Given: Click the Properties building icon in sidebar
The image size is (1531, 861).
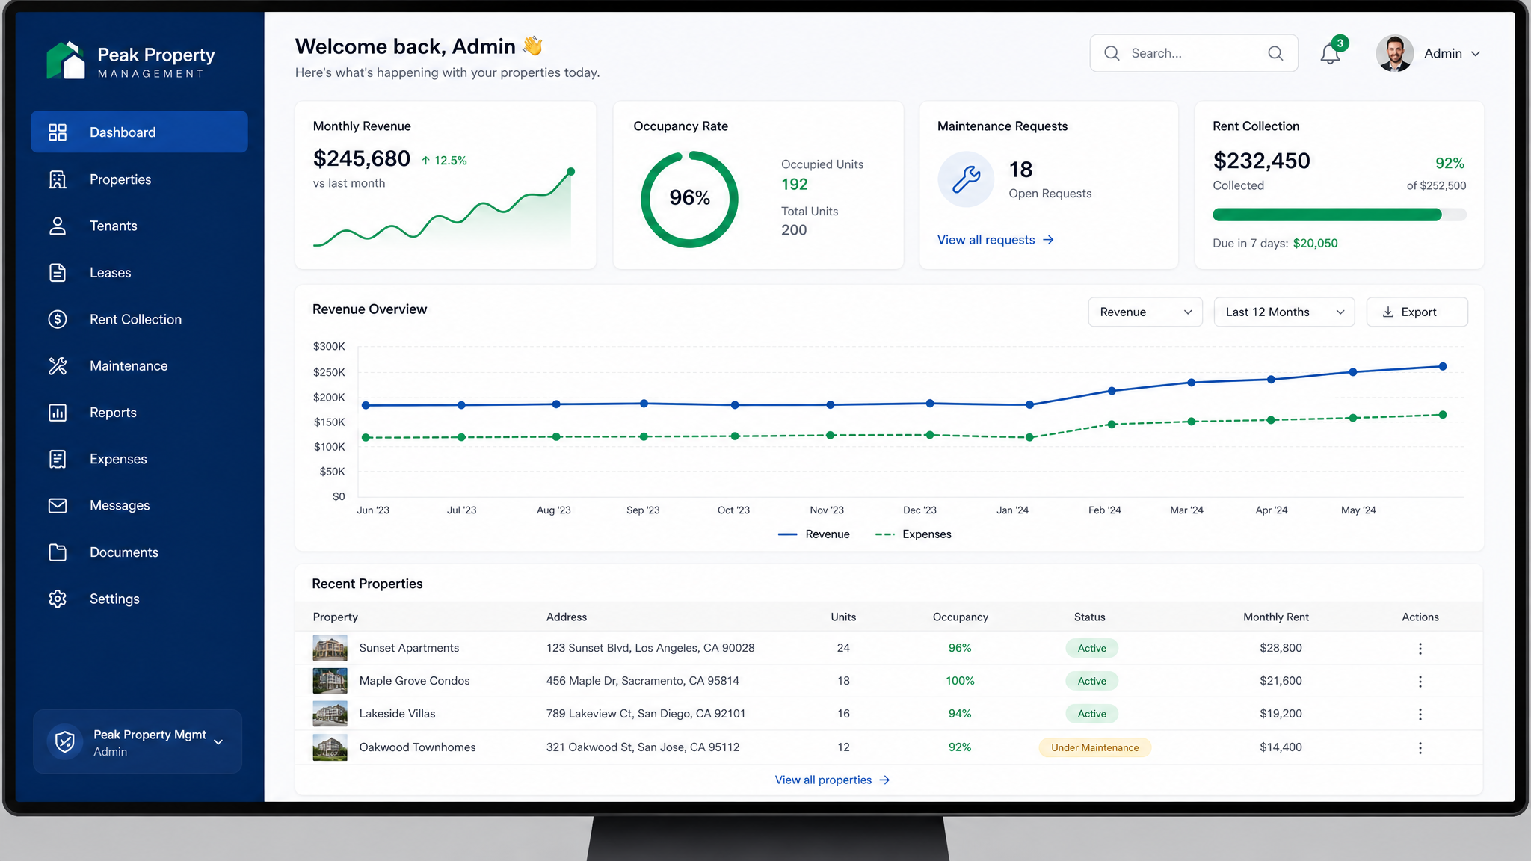Looking at the screenshot, I should point(58,179).
